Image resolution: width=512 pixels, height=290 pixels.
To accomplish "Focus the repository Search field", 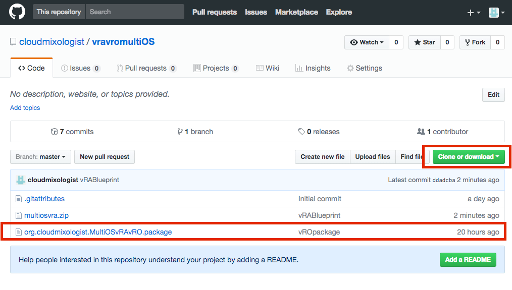I will tap(135, 12).
